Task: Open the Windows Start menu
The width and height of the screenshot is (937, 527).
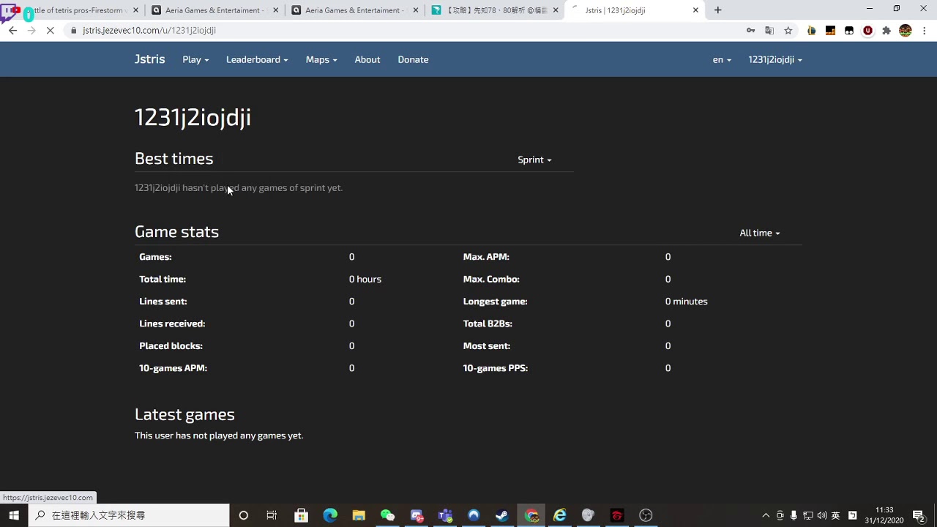Action: pyautogui.click(x=14, y=515)
